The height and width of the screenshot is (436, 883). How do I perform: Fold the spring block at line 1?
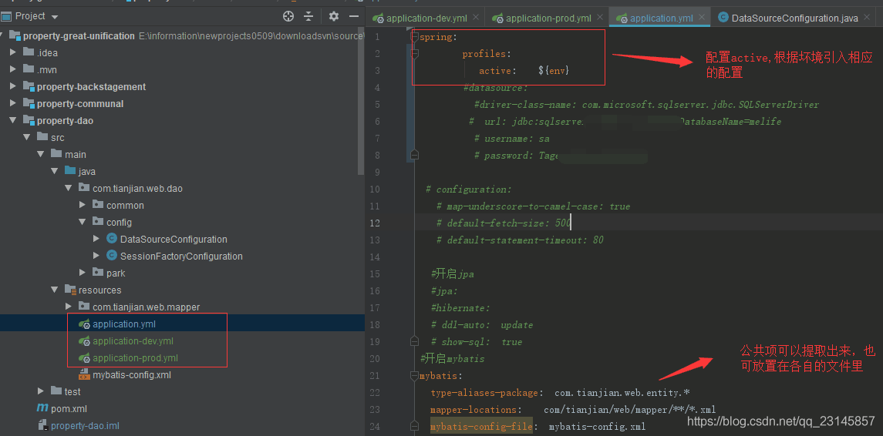(415, 37)
